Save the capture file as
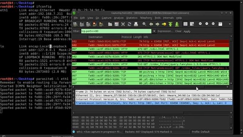 pos(117,24)
